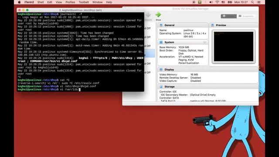Viewport: 279px width, 157px height.
Task: Click the Preview section header
Action: 234,25
